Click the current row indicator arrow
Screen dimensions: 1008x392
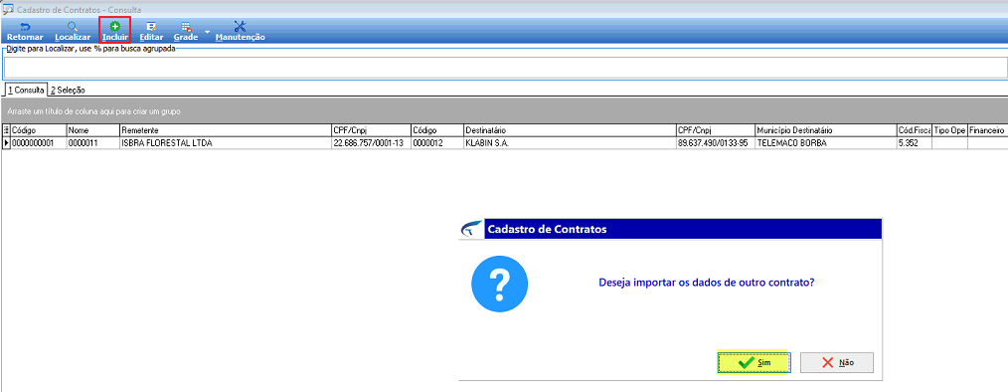coord(6,142)
